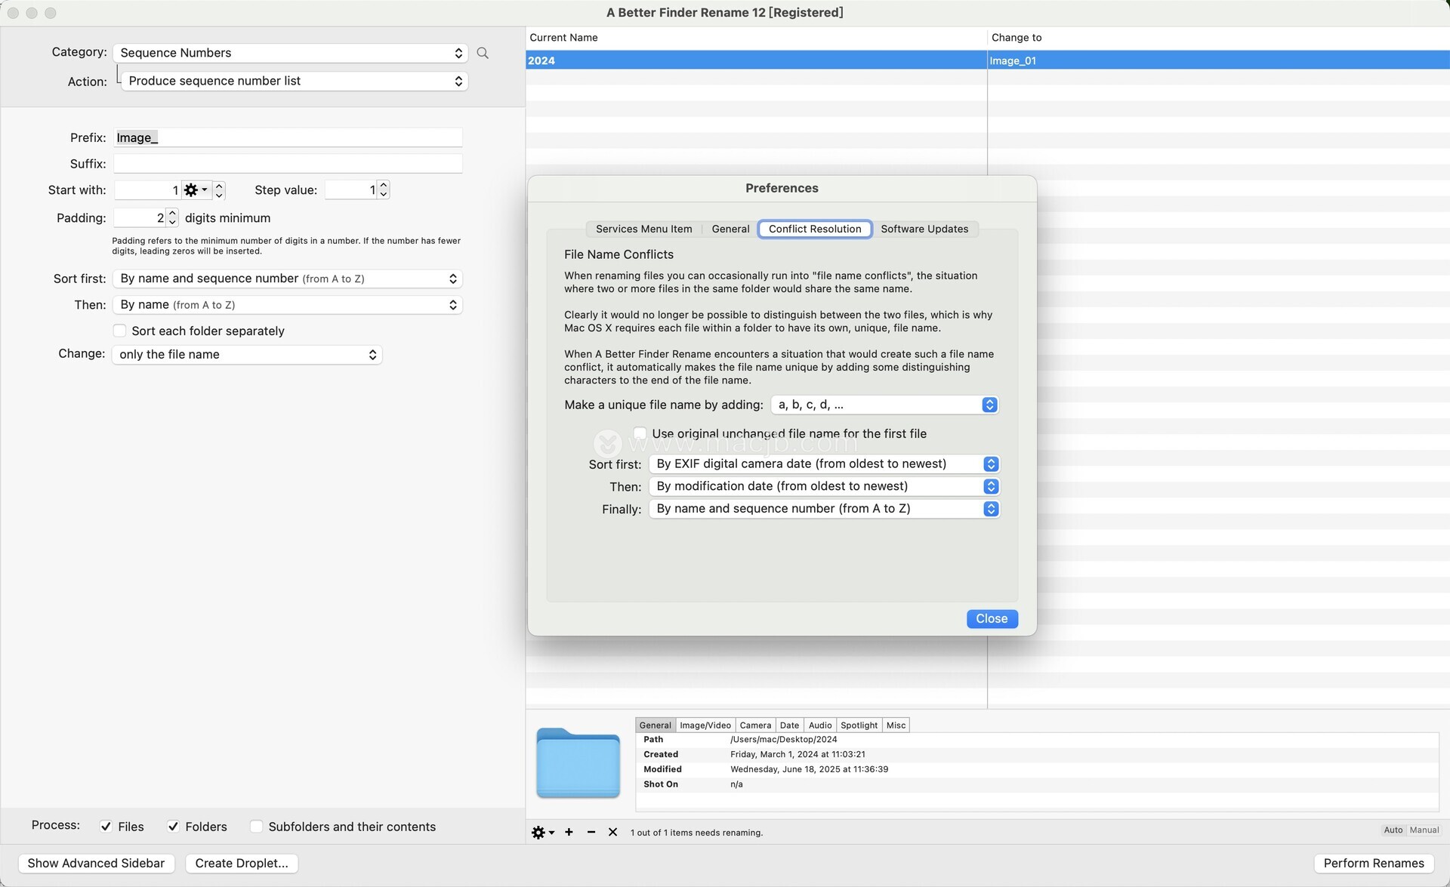The height and width of the screenshot is (887, 1450).
Task: Open the Camera metadata tab
Action: pyautogui.click(x=755, y=725)
